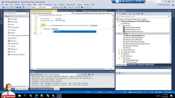Click the Categorized icon in Properties panel

[117, 73]
